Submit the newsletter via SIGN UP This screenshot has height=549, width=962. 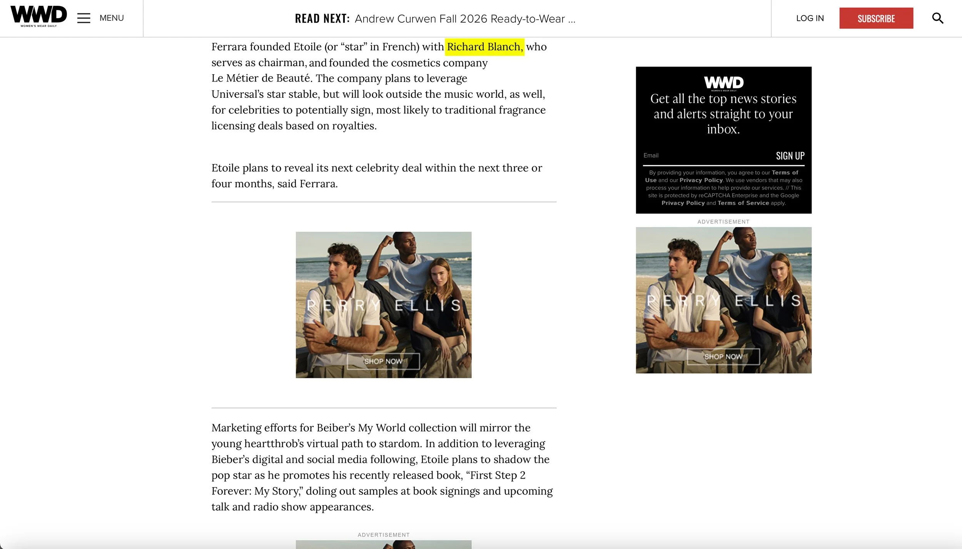point(790,156)
